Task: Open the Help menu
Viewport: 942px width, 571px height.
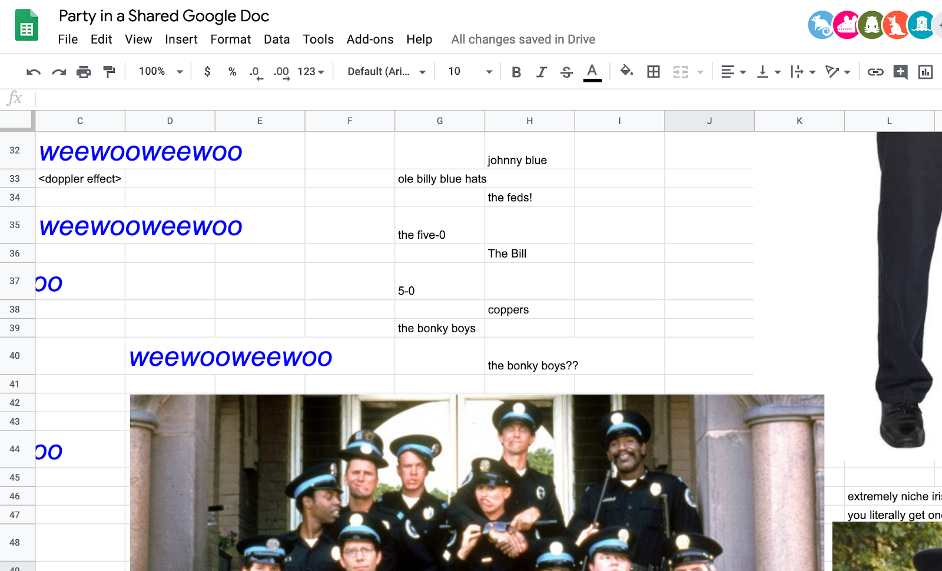Action: [419, 39]
